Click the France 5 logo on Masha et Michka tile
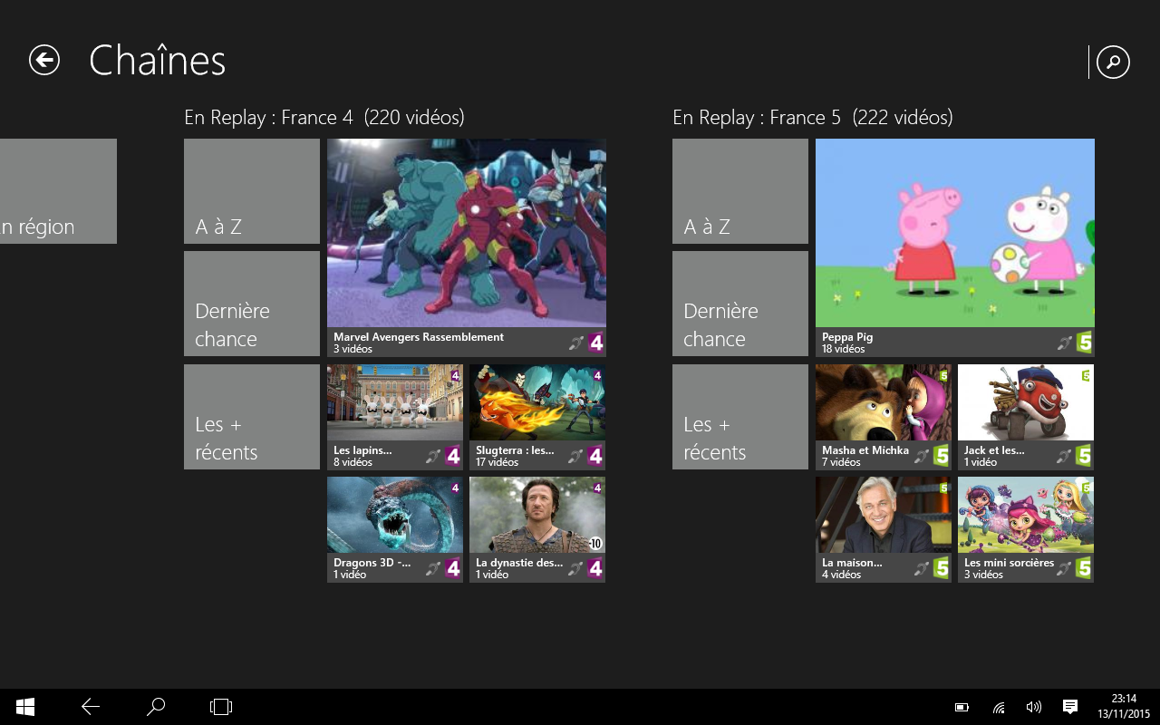1160x725 pixels. [x=942, y=456]
